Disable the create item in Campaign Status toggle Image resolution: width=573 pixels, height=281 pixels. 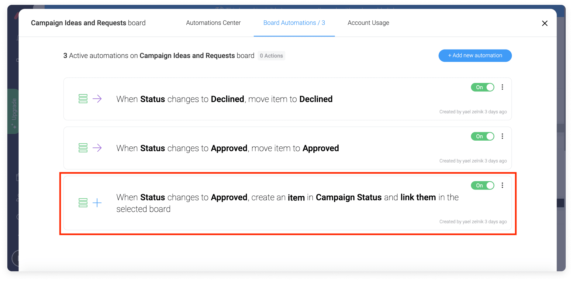[482, 185]
